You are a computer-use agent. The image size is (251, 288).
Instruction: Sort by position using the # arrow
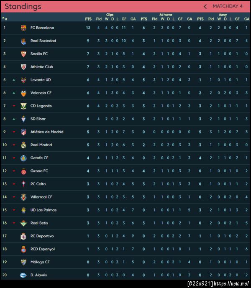click(4, 18)
